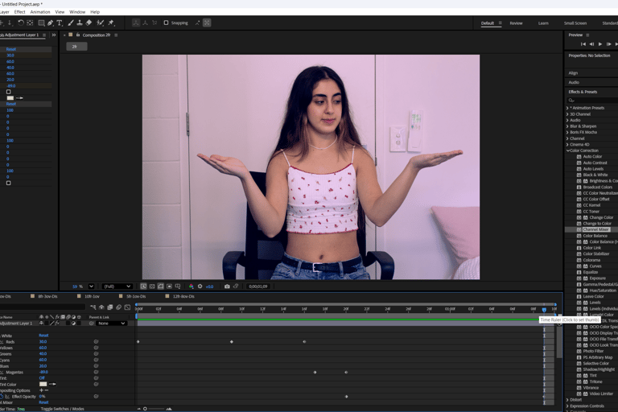
Task: Expand the 3D Channel effects category
Action: pos(567,114)
